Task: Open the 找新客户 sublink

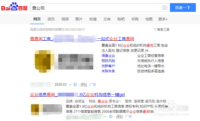Action: click(x=108, y=66)
